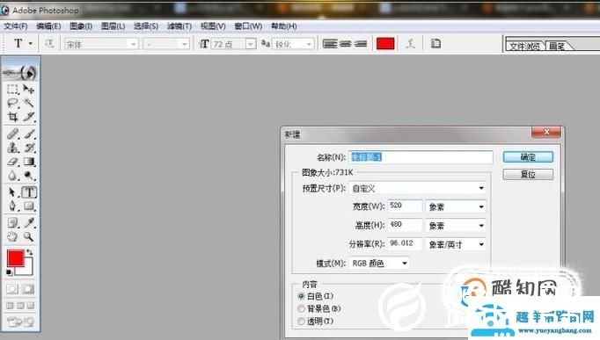Set right text alignment
The image size is (600, 340).
point(360,44)
